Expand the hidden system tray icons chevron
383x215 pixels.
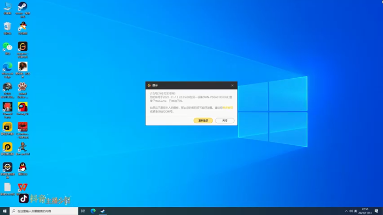coord(346,211)
